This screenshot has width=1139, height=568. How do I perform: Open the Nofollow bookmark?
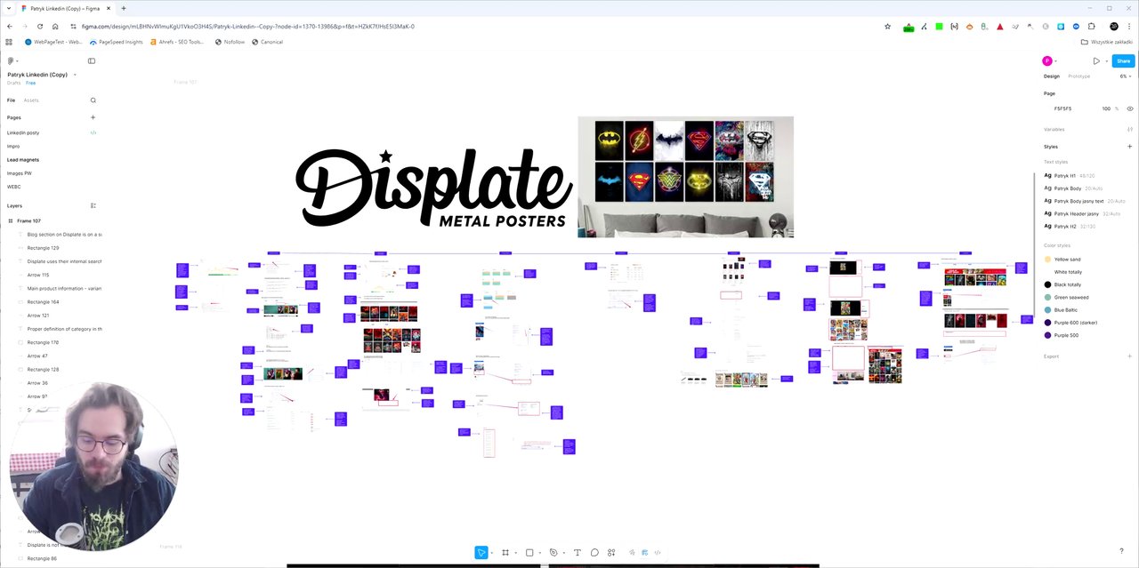coord(230,42)
